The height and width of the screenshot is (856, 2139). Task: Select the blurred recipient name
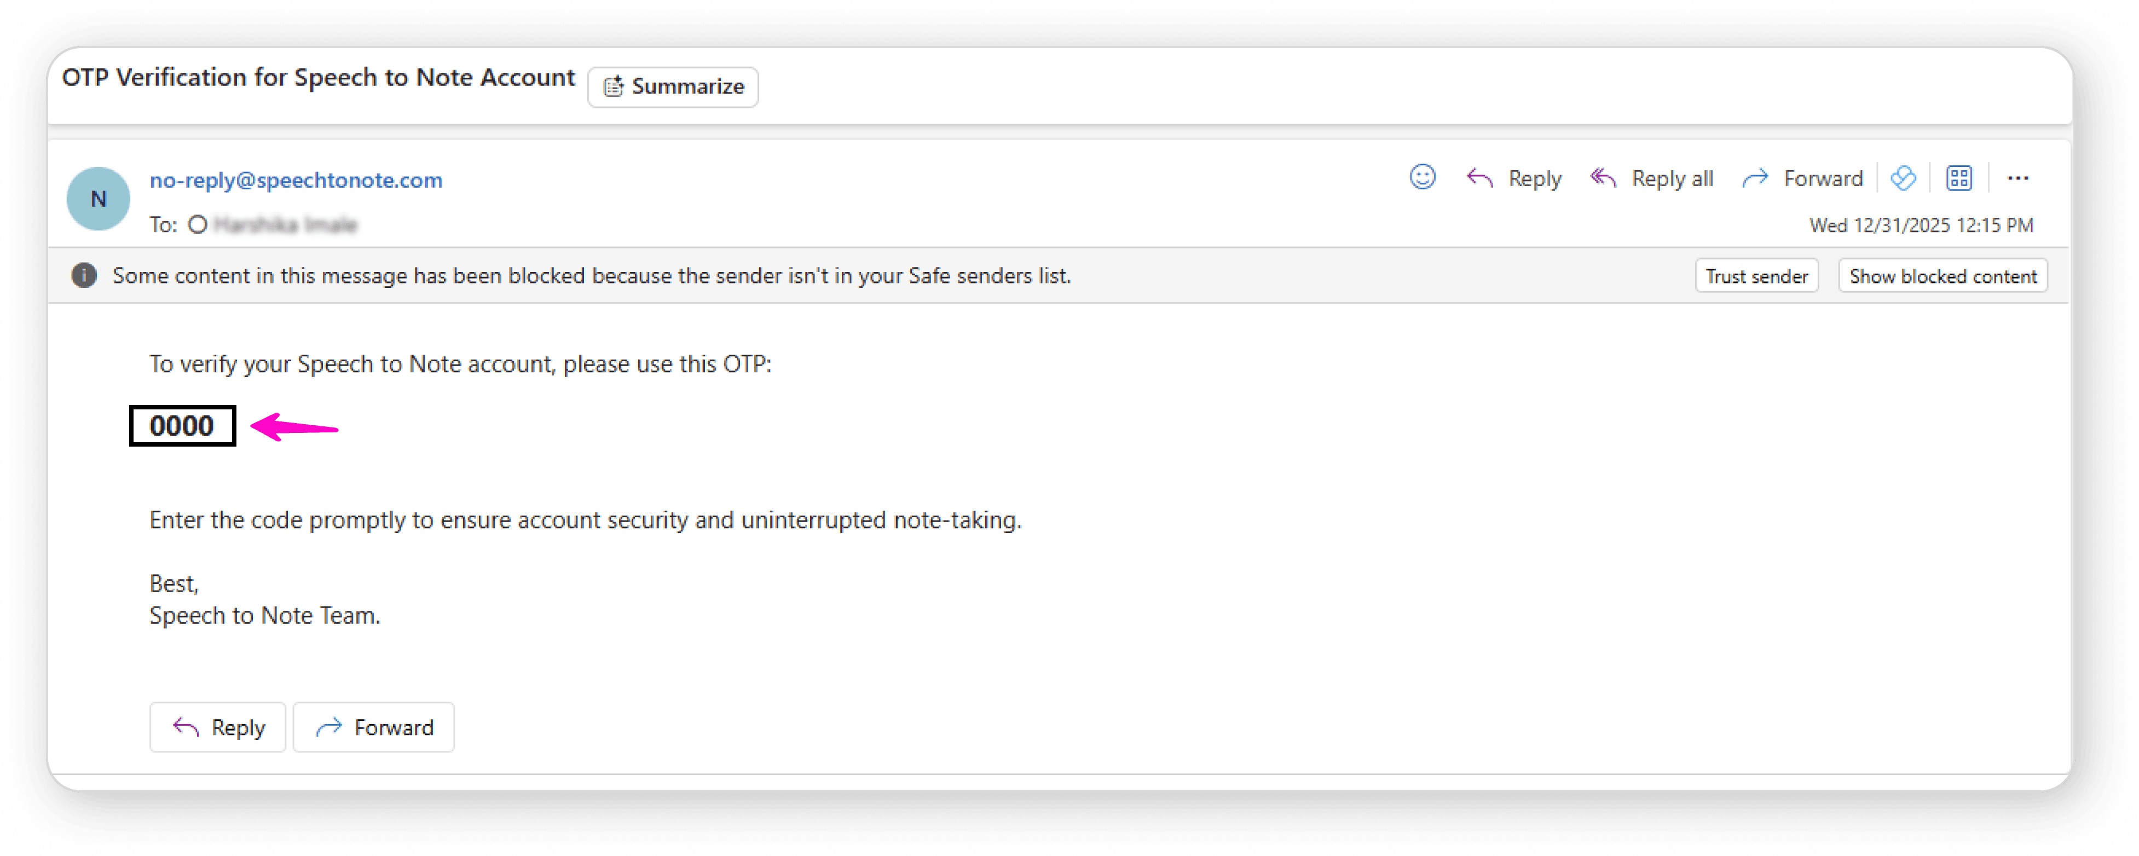point(285,225)
